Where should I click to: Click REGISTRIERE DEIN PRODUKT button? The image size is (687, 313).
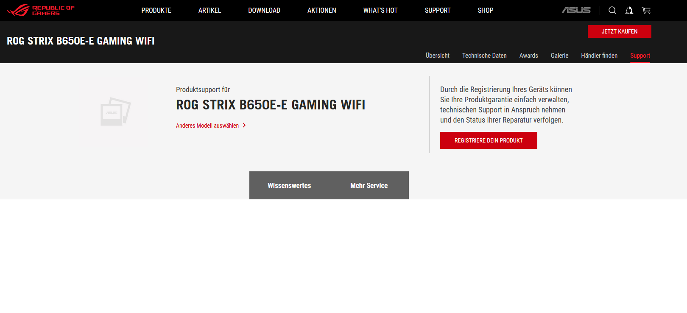[489, 140]
